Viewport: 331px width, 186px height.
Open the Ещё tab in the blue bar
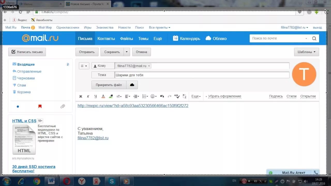tap(158, 38)
